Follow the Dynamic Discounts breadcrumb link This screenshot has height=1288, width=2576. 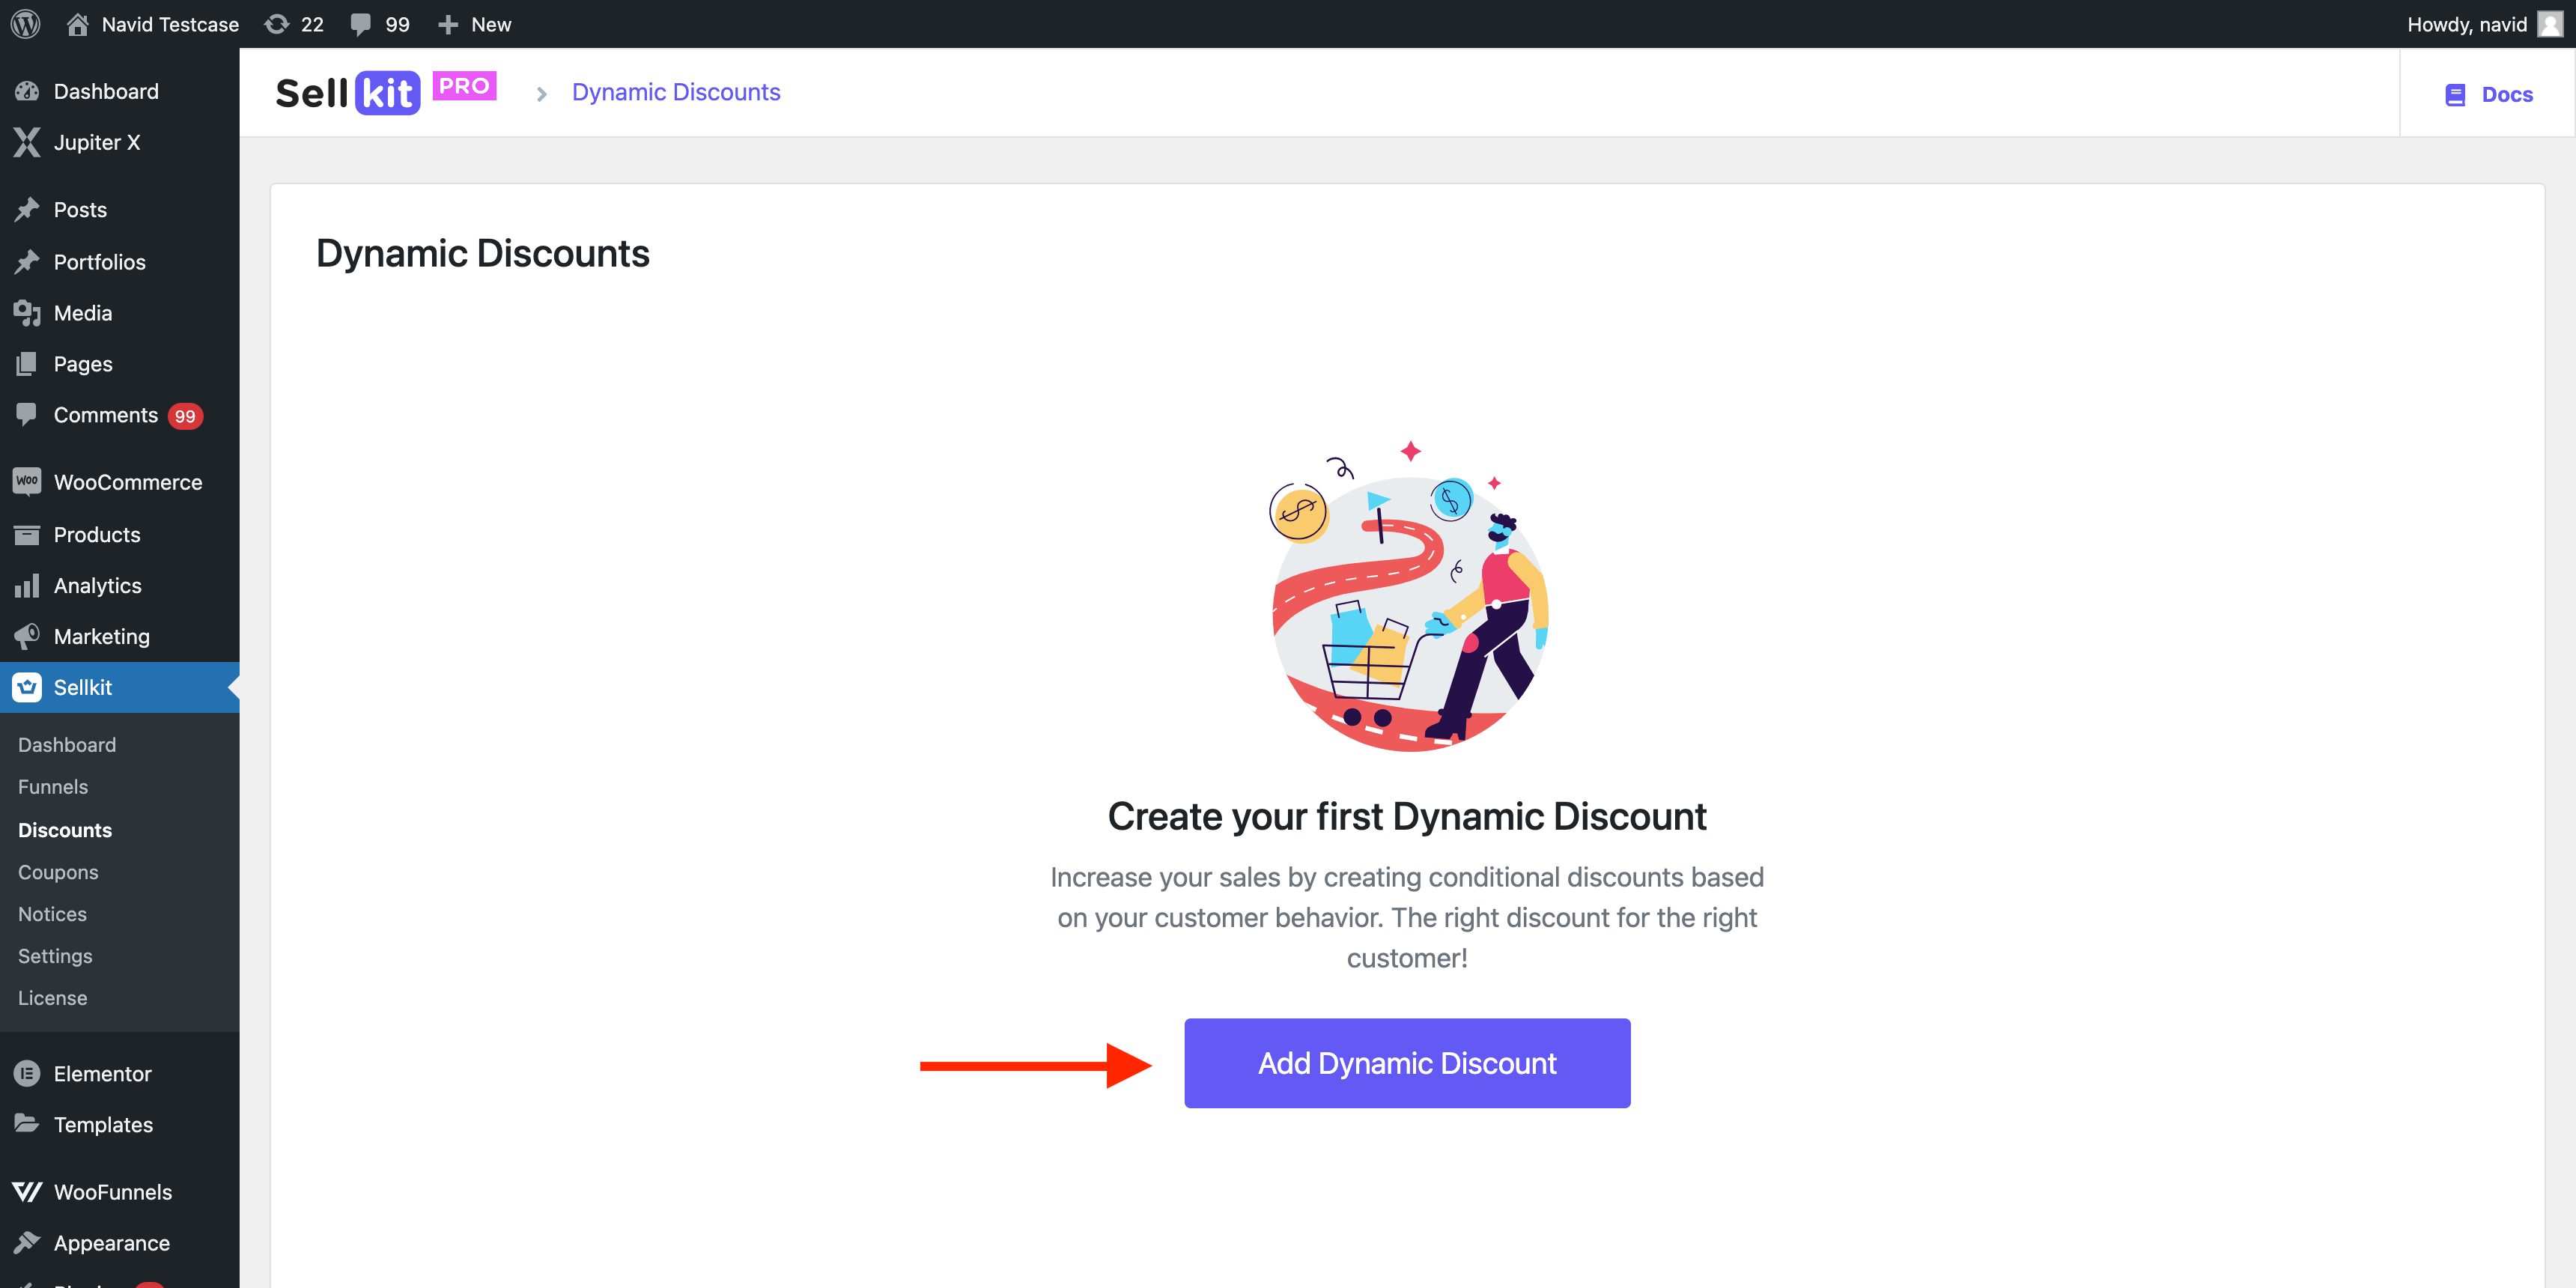point(676,92)
